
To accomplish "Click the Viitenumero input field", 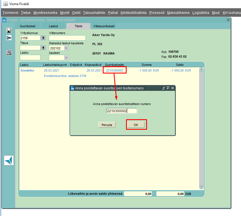I will tap(67, 38).
